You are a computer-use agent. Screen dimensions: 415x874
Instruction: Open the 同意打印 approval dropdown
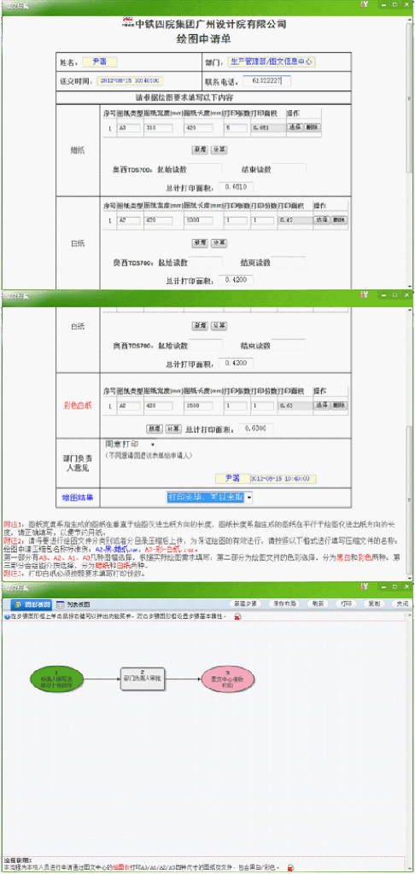click(132, 444)
